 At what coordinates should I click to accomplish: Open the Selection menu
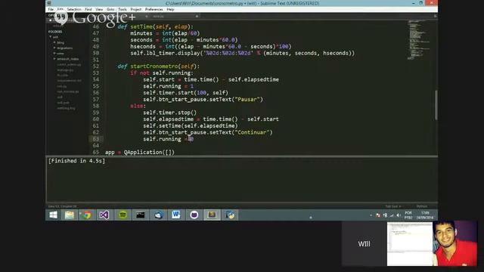(x=74, y=10)
